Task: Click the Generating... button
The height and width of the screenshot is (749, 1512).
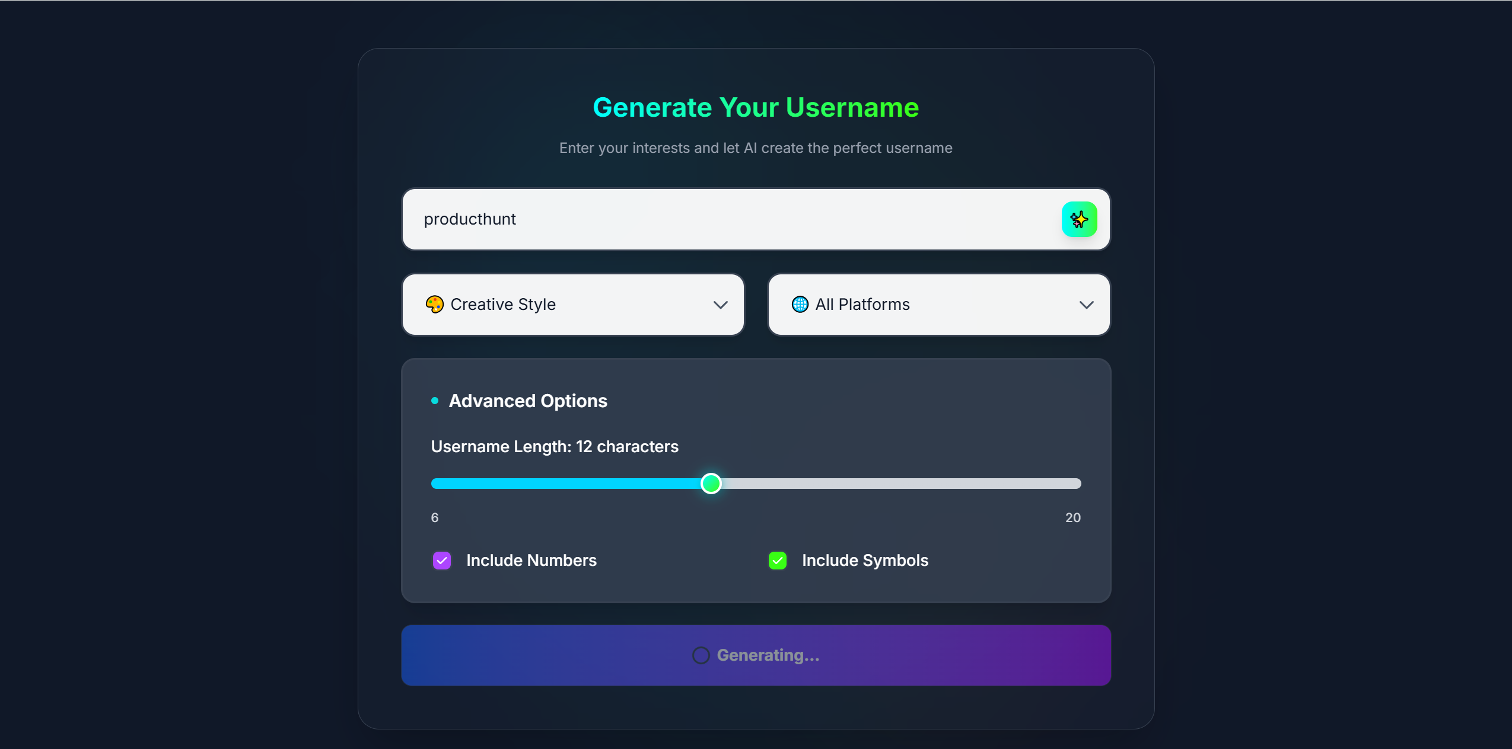Action: pyautogui.click(x=756, y=655)
